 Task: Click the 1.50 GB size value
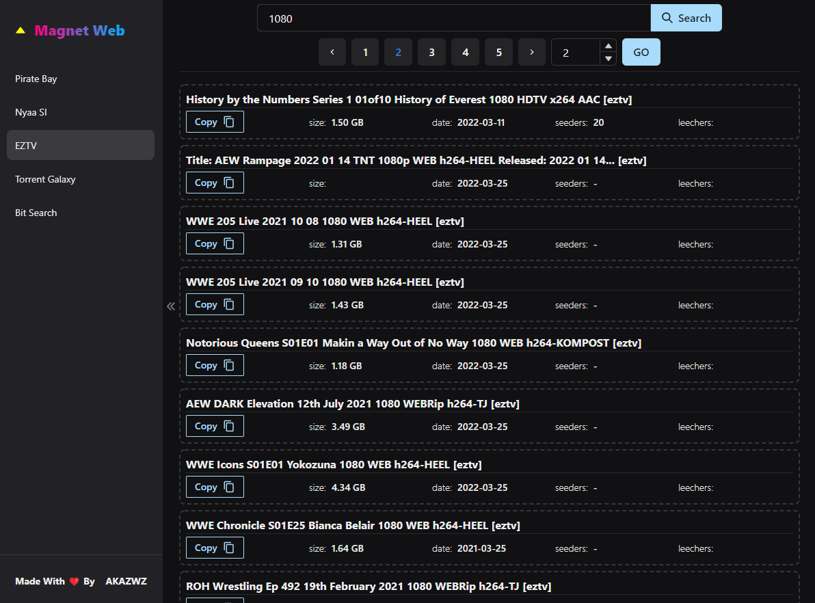(347, 122)
